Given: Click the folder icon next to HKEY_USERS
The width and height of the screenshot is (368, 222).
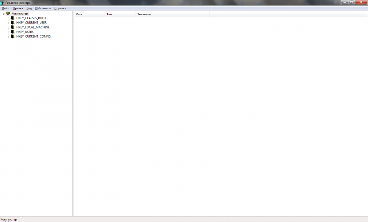Looking at the screenshot, I should click(13, 32).
